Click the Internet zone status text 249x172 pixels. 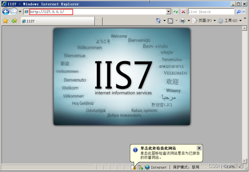tap(159, 167)
